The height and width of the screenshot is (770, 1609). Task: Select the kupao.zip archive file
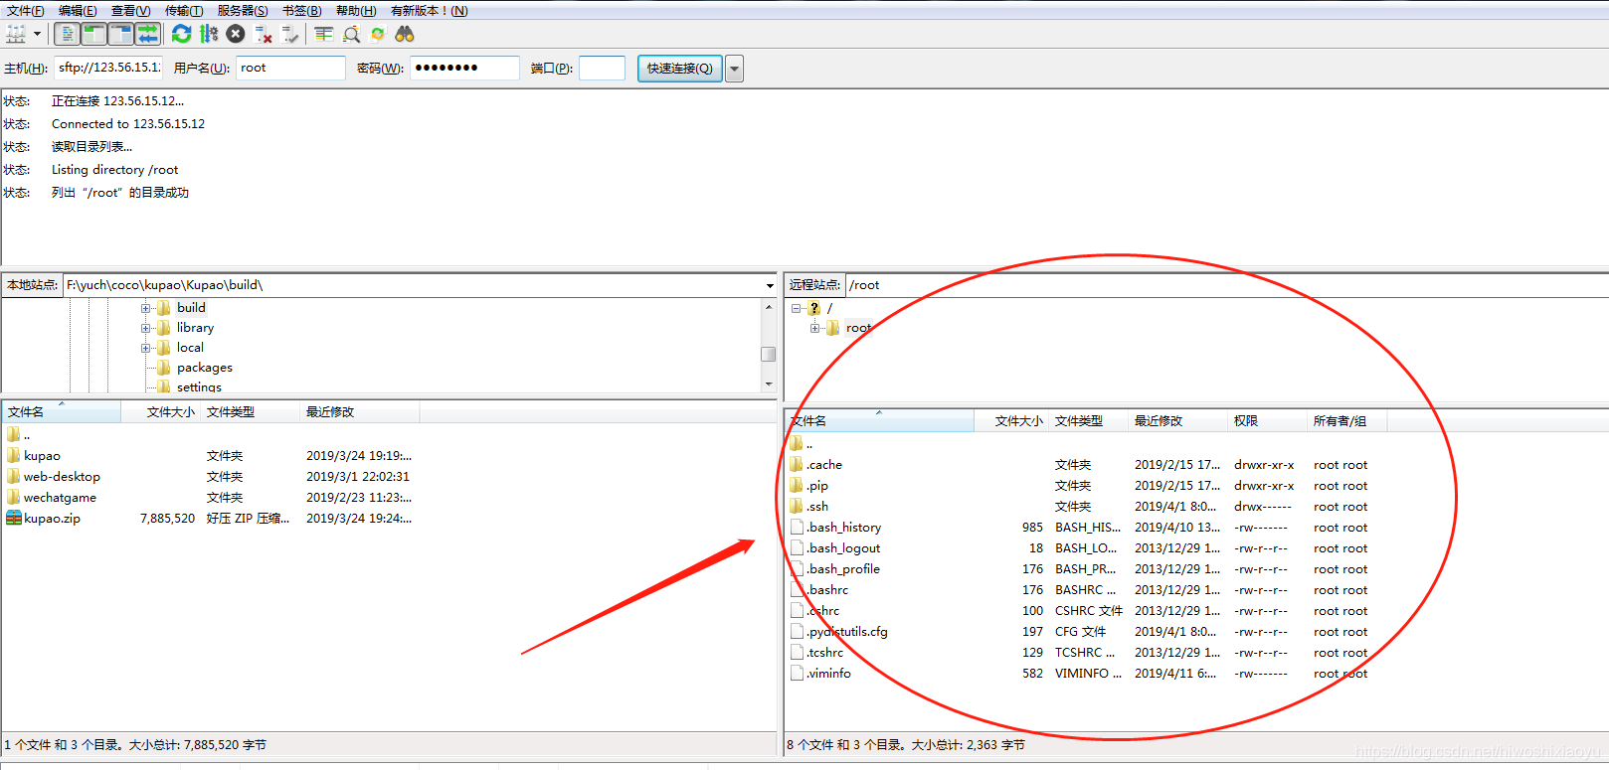(52, 519)
